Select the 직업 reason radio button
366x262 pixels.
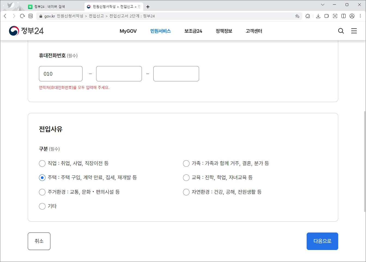point(42,163)
